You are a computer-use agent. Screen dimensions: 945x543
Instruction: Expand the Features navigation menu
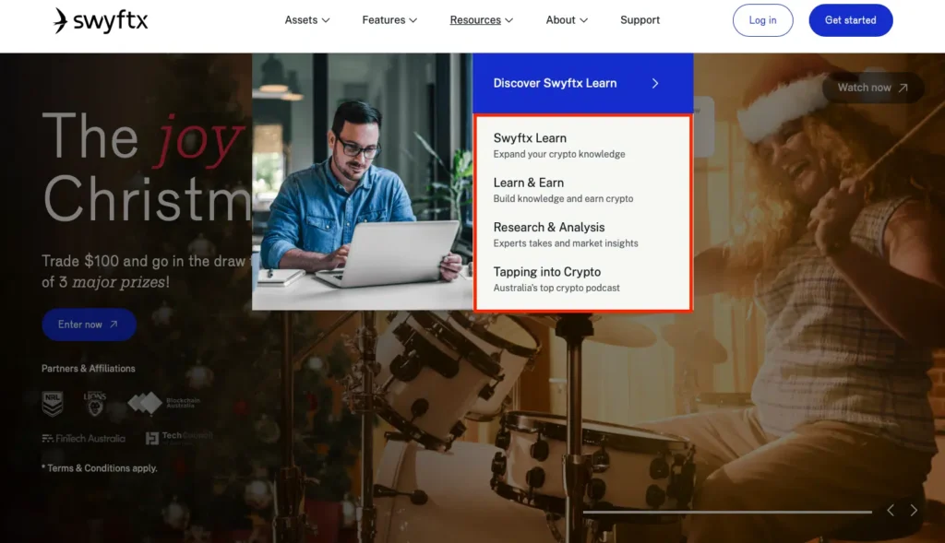click(x=389, y=20)
